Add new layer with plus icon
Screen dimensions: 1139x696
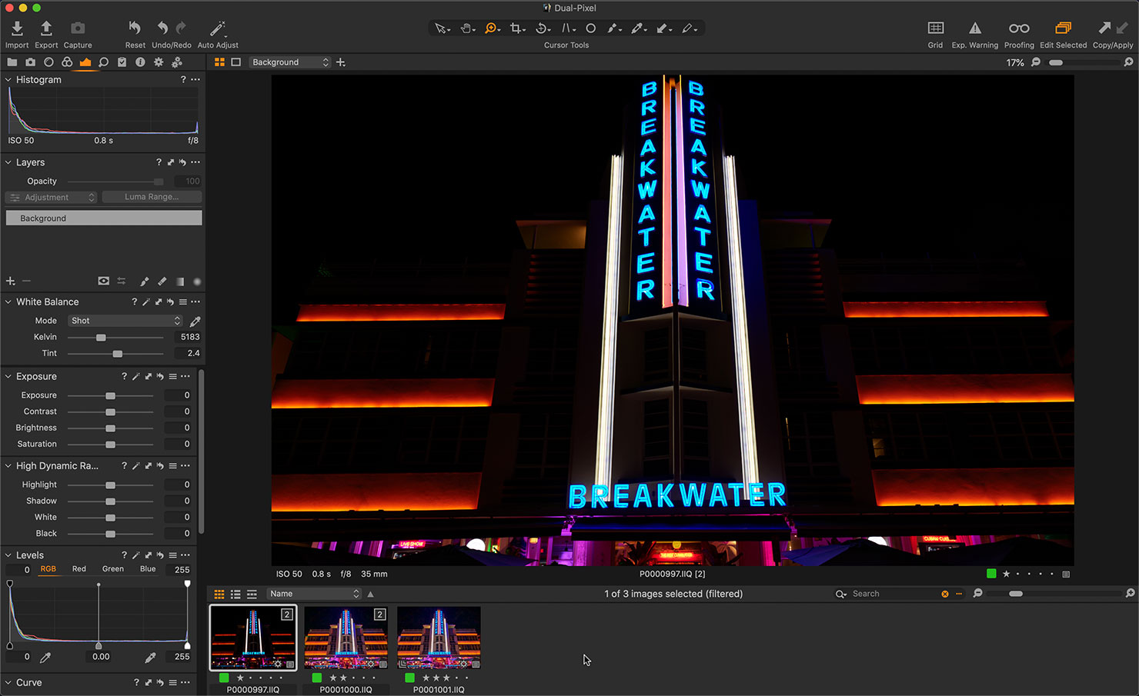click(x=11, y=281)
